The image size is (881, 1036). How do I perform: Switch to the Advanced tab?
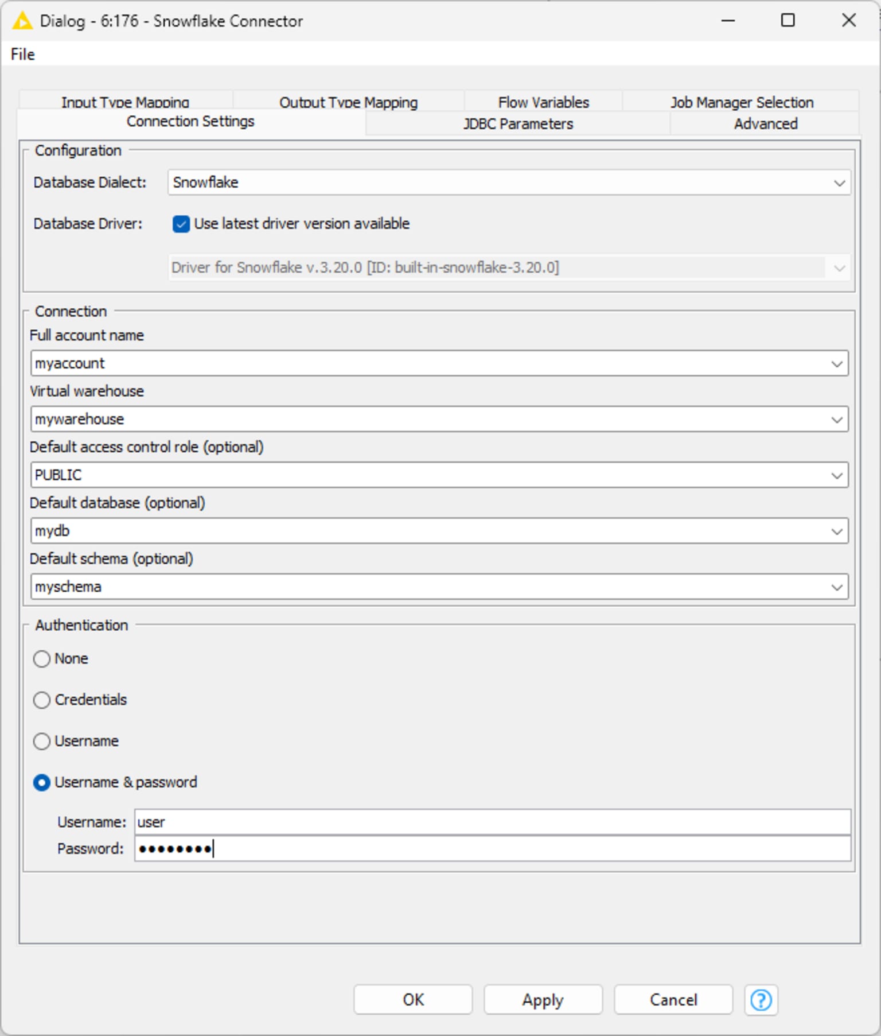(766, 123)
